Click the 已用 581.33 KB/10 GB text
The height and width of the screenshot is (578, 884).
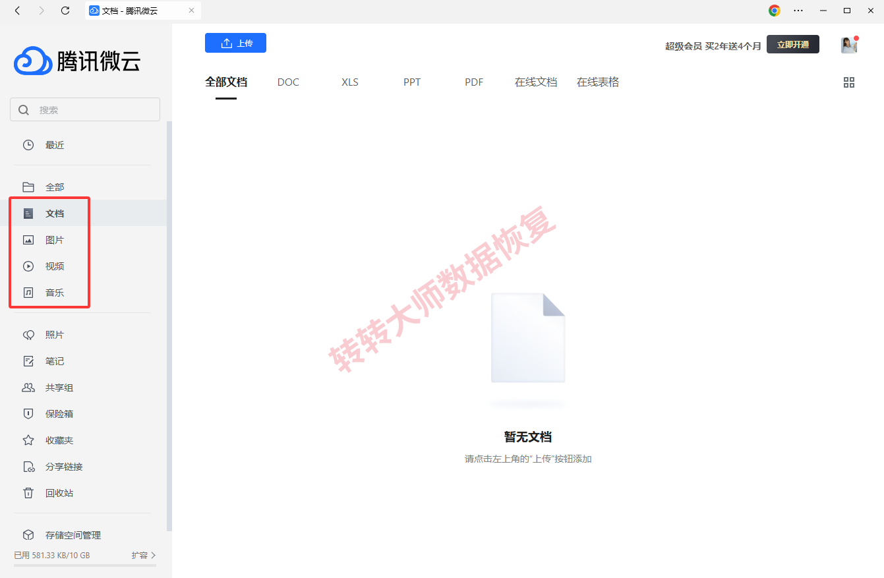[52, 556]
